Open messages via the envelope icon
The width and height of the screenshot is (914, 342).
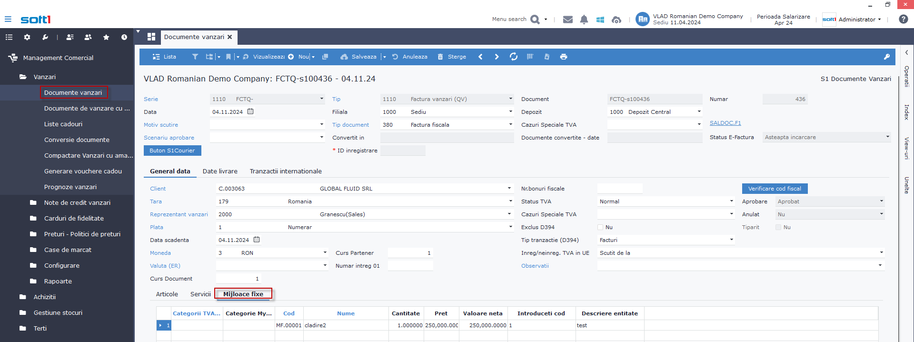point(568,20)
